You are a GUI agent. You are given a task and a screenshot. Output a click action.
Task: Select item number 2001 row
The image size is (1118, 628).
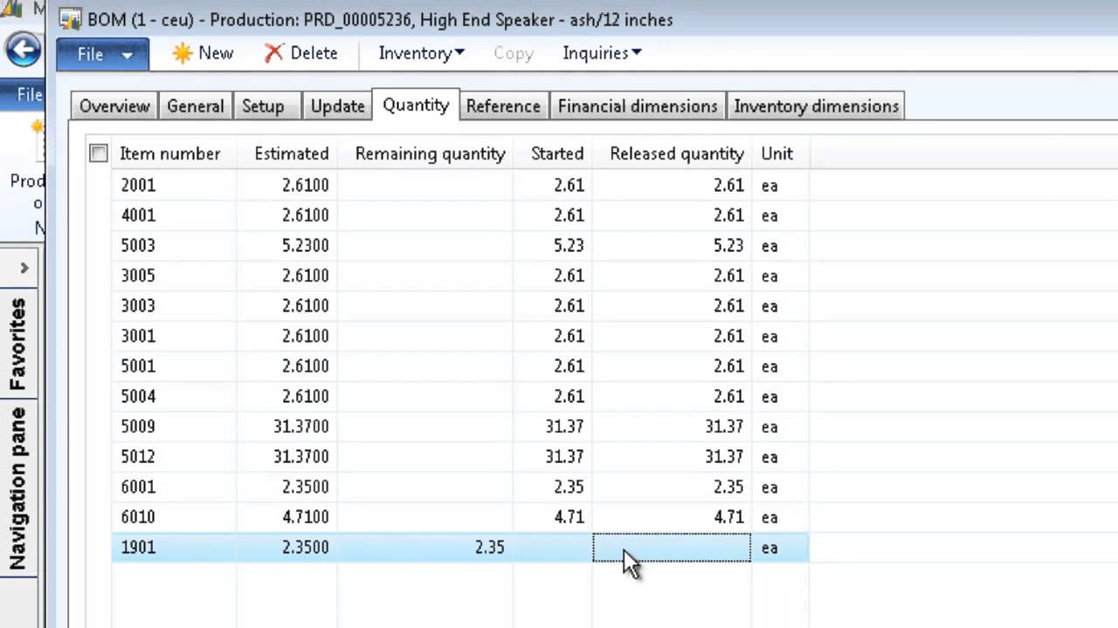point(460,185)
